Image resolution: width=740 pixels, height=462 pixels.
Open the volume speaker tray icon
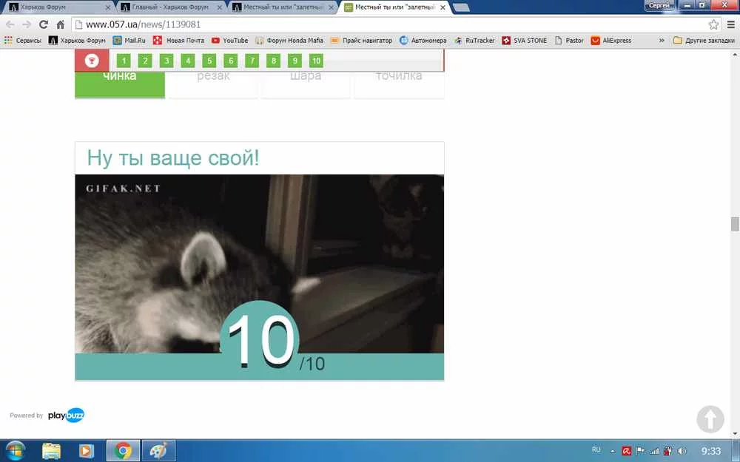[682, 451]
